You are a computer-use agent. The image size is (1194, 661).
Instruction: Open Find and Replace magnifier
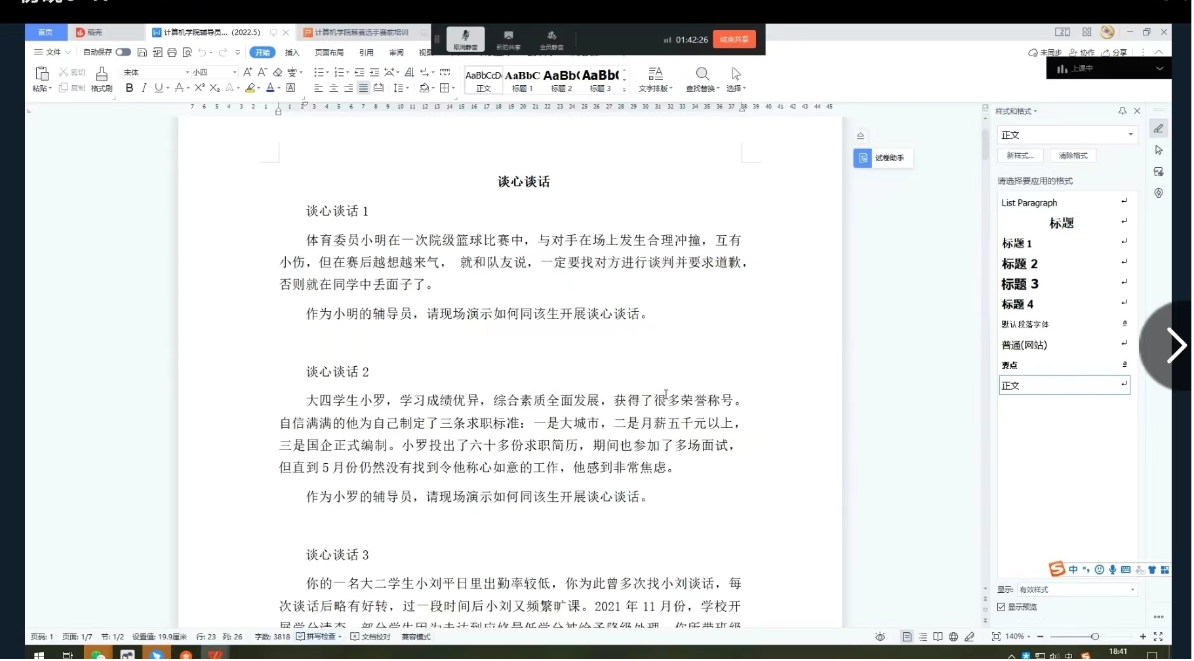[x=702, y=79]
